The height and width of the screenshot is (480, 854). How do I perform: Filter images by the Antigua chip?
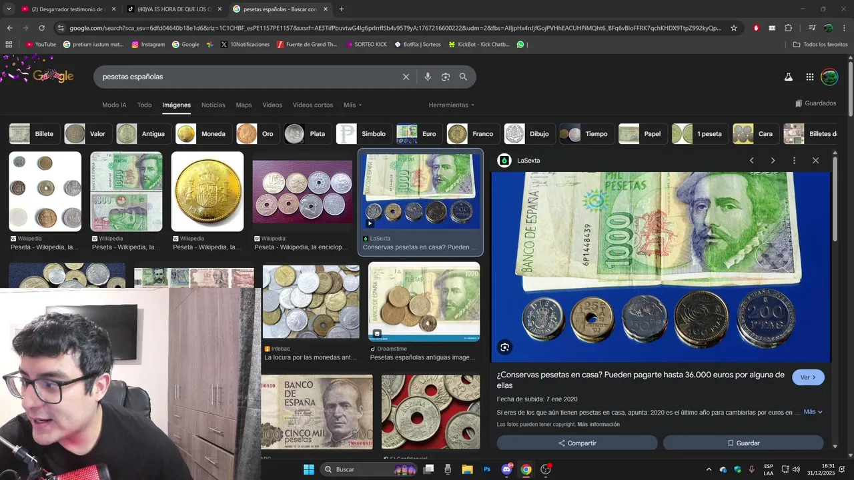[143, 134]
